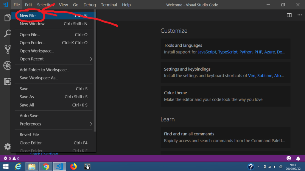Viewport: 305px width, 171px height.
Task: Launch Firefox from the taskbar
Action: click(73, 167)
